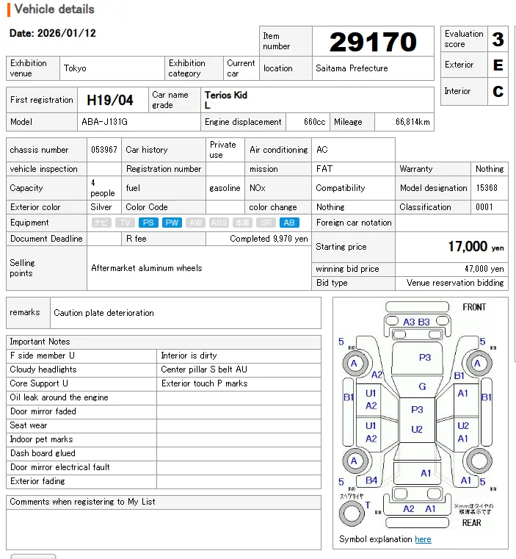Click the P3 mark on the hood
516x559 pixels.
(x=425, y=358)
